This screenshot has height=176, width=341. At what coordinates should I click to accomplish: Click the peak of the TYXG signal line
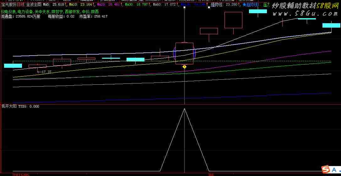pos(184,109)
